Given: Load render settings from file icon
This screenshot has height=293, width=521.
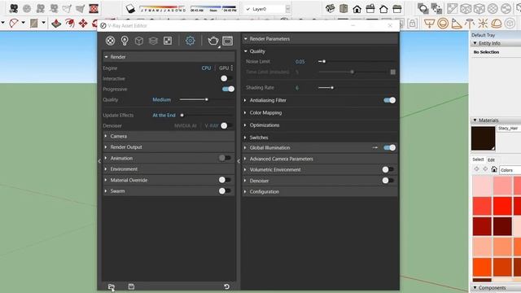Looking at the screenshot, I should (112, 286).
